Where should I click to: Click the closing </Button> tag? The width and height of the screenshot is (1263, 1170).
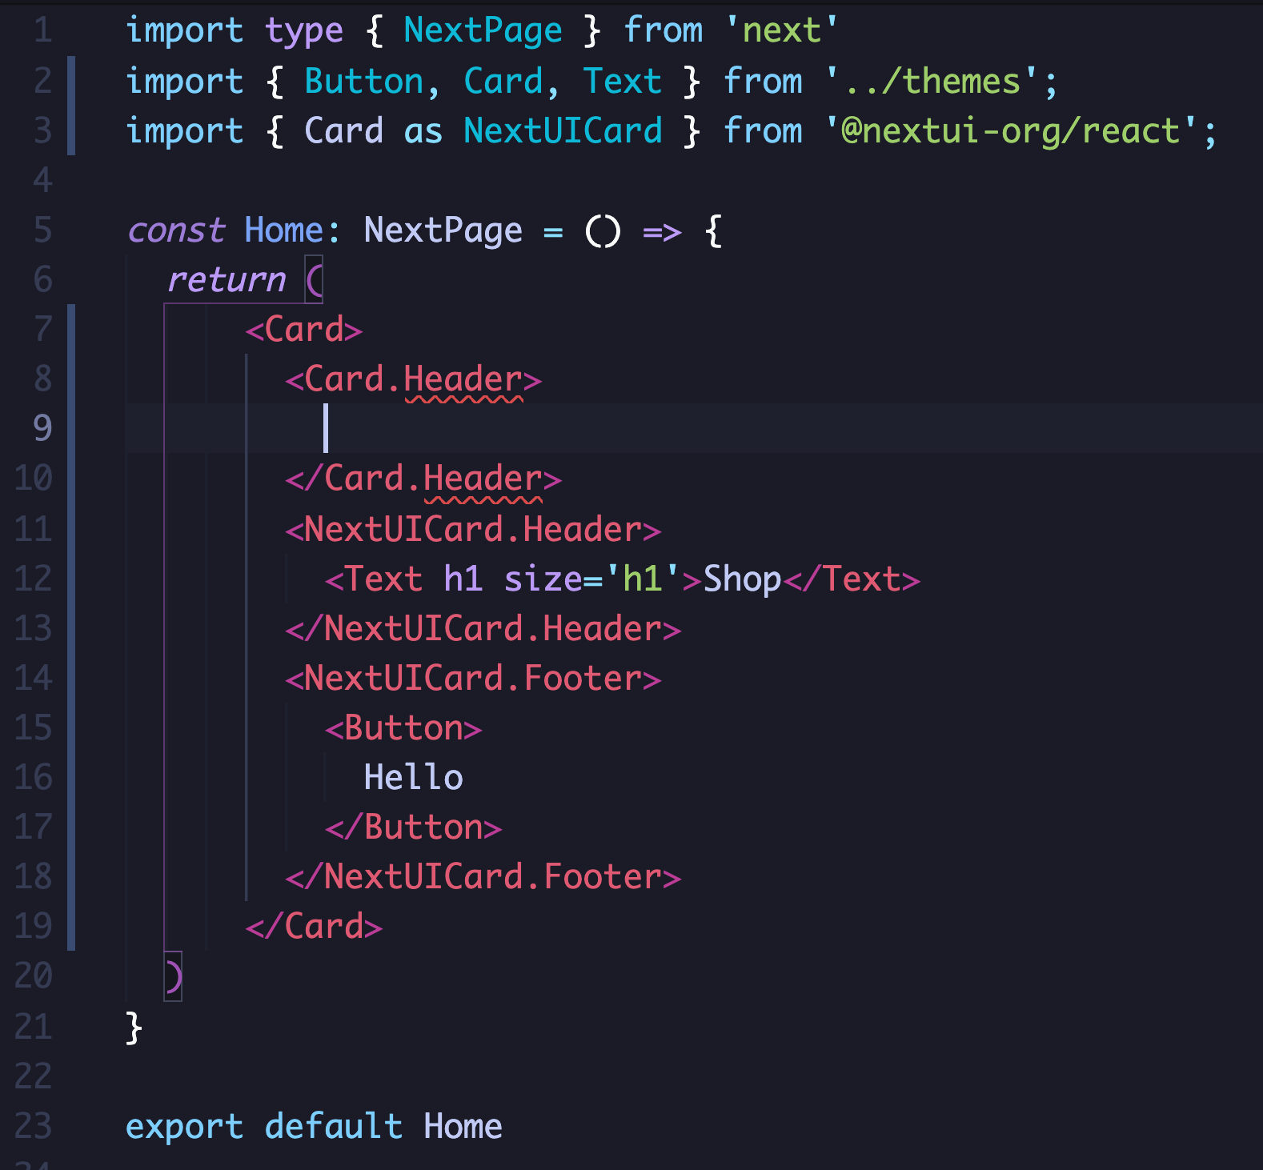(x=414, y=827)
